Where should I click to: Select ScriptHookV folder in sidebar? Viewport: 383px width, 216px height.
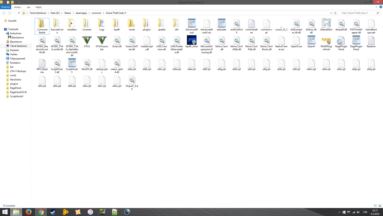click(16, 96)
